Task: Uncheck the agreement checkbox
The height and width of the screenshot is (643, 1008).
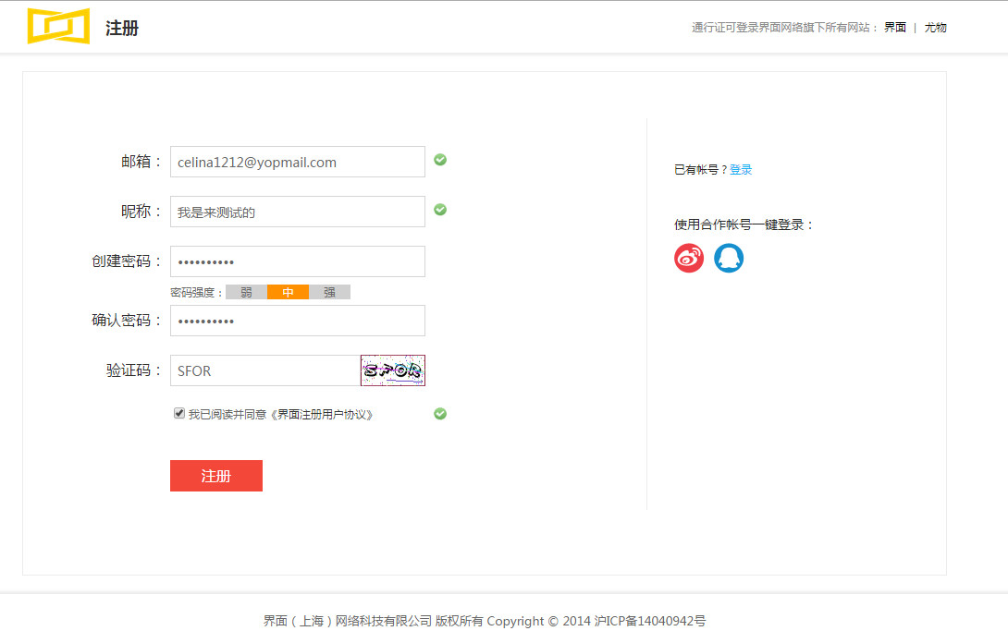Action: click(179, 414)
